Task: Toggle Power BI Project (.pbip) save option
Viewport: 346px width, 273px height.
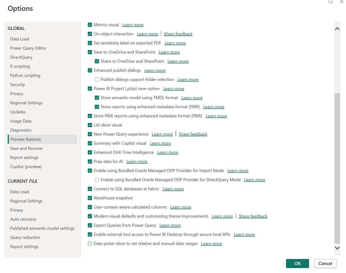Action: pos(90,89)
